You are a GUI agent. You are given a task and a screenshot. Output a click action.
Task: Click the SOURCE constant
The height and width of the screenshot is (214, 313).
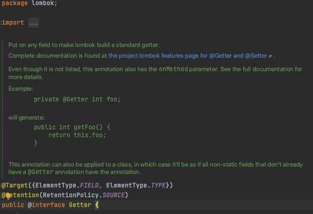113,195
